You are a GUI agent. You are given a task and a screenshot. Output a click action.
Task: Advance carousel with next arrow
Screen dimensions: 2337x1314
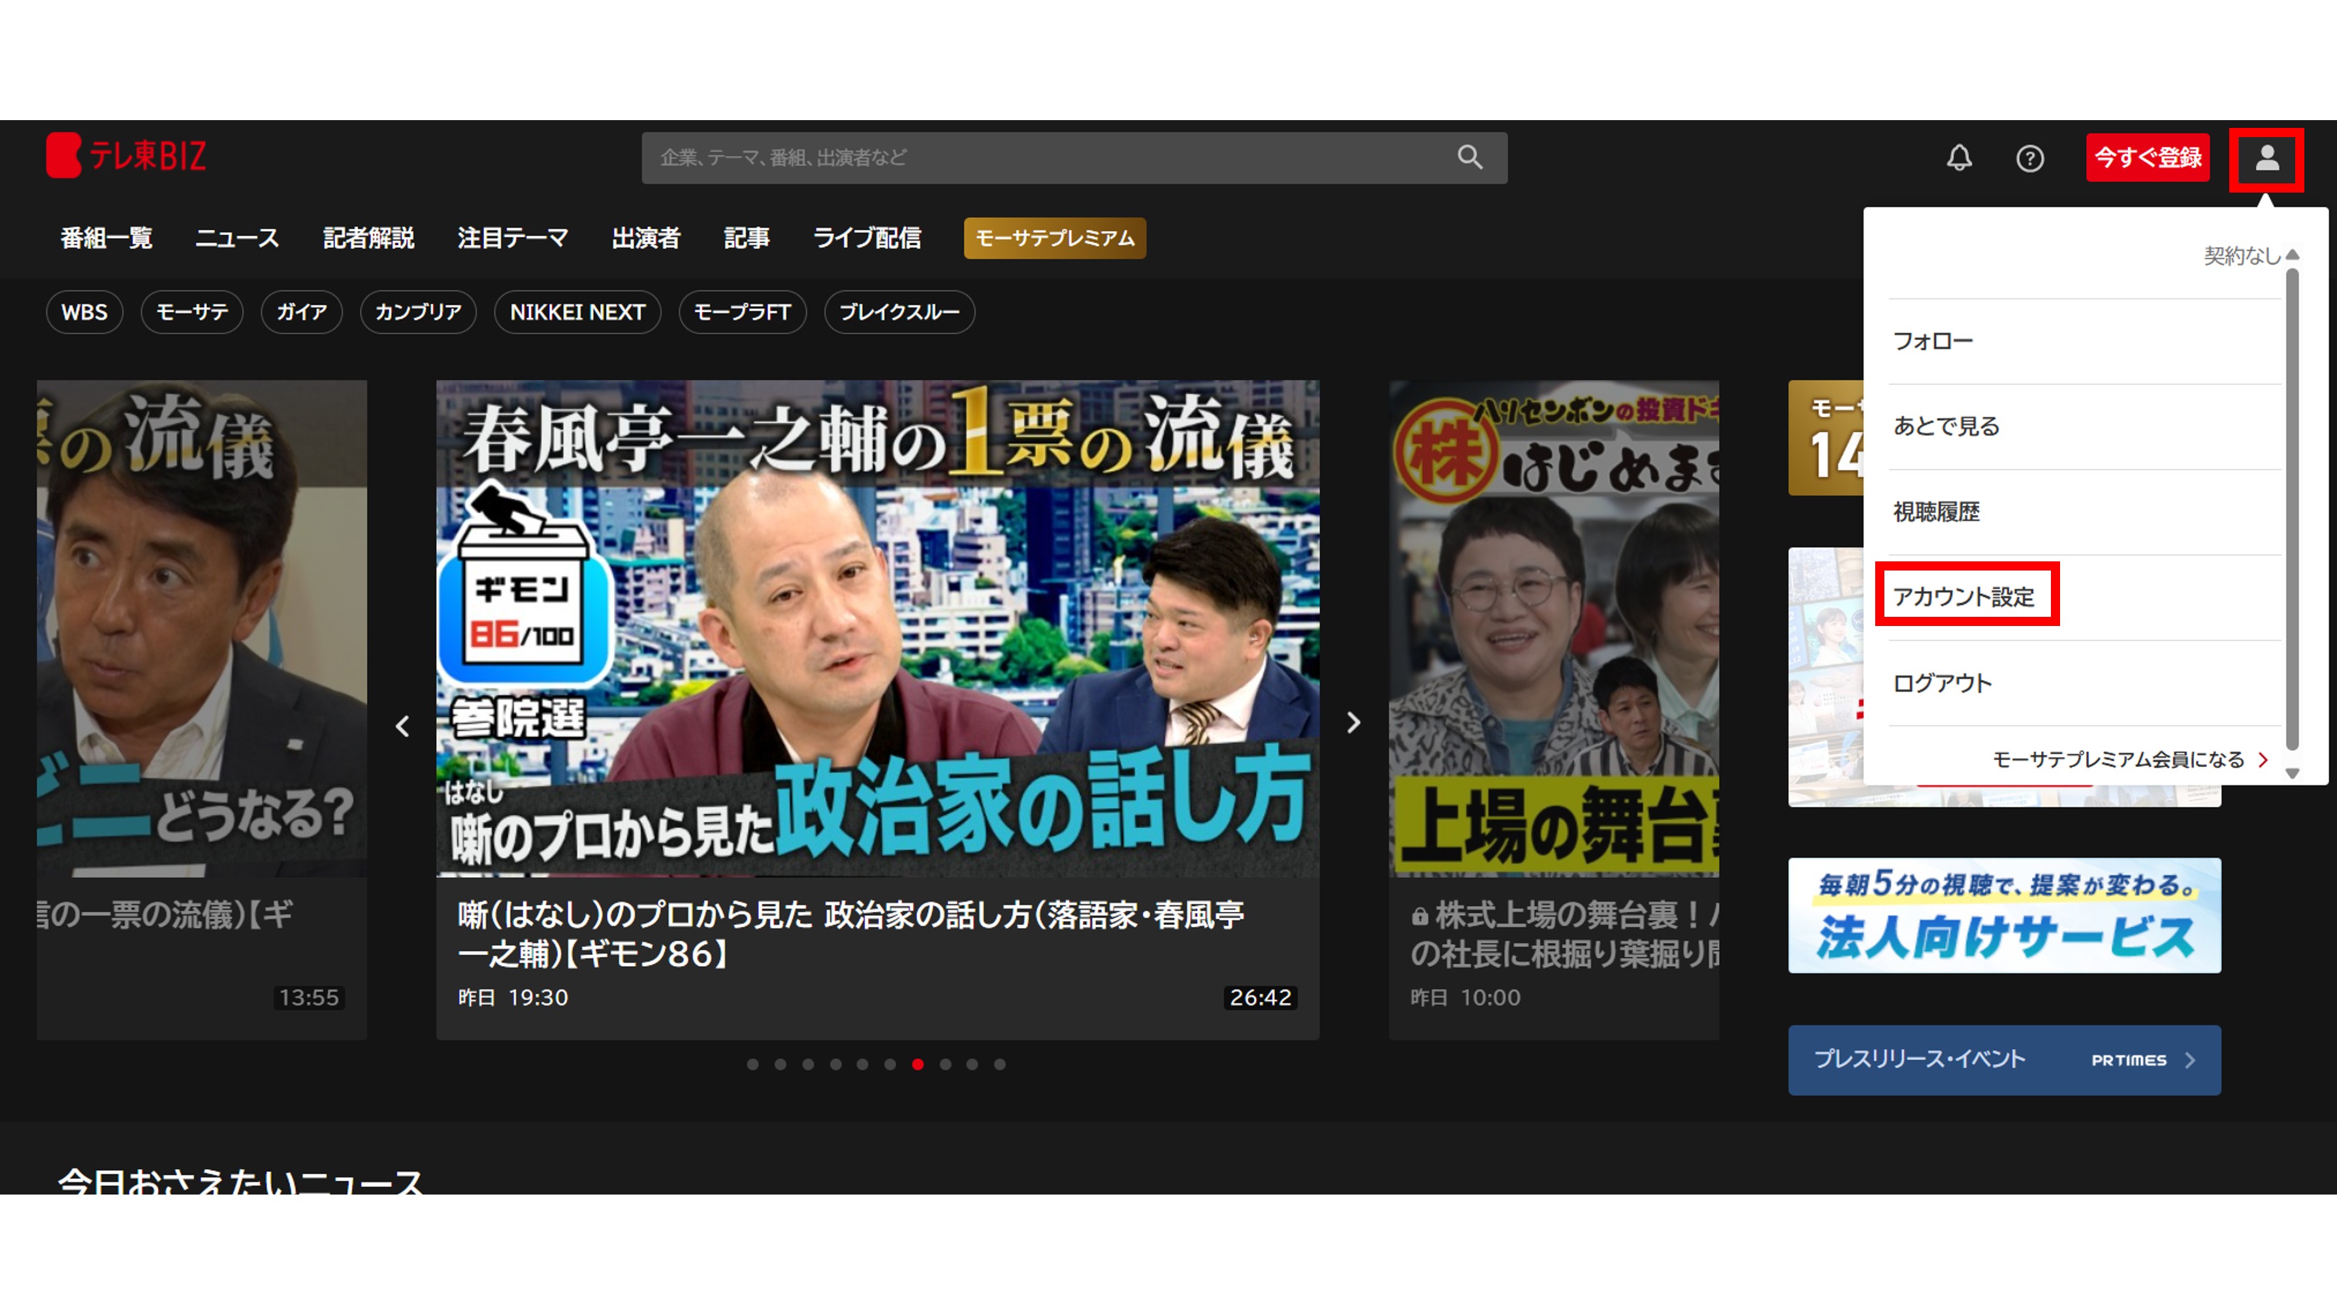tap(1353, 723)
